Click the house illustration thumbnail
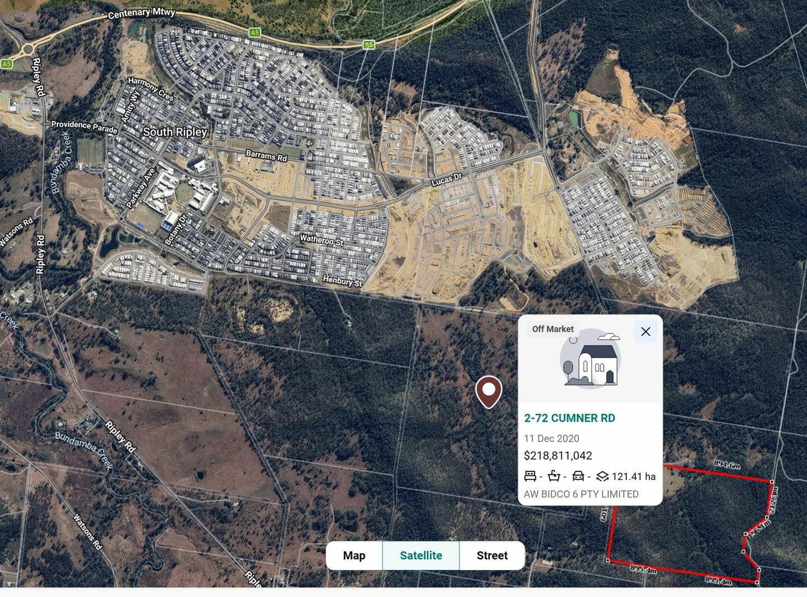The image size is (807, 597). 590,359
